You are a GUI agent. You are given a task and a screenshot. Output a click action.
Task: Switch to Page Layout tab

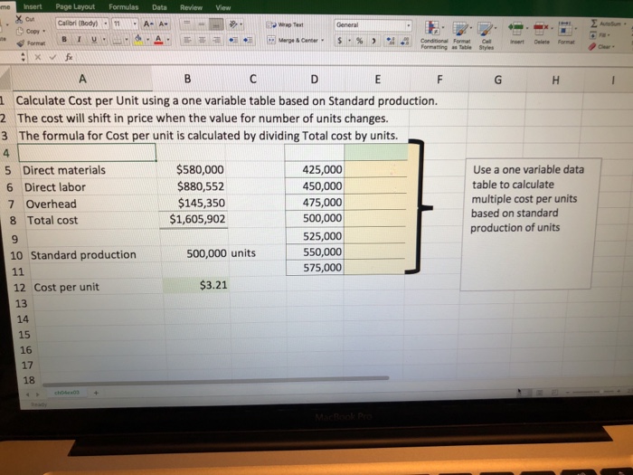coord(75,6)
